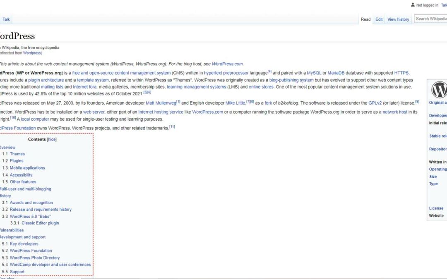Open the Mike Little link
Image resolution: width=447 pixels, height=279 pixels.
236,103
